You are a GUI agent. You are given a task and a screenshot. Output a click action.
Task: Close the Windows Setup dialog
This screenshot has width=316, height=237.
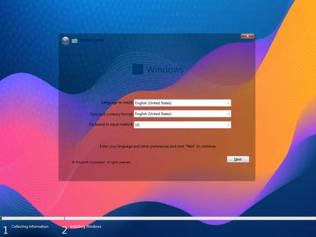248,36
